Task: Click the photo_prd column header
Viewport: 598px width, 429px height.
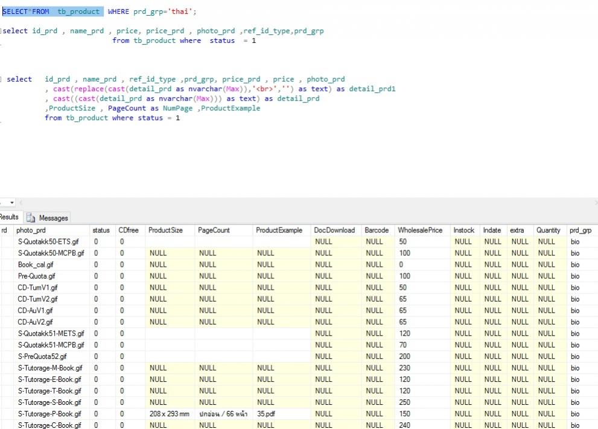Action: point(31,230)
